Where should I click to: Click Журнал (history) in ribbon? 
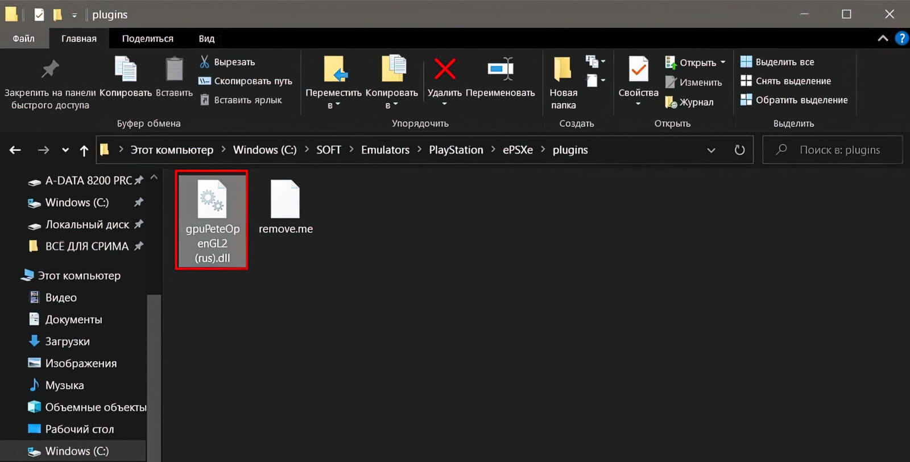(689, 102)
